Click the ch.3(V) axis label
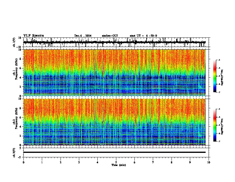 click(x=14, y=153)
